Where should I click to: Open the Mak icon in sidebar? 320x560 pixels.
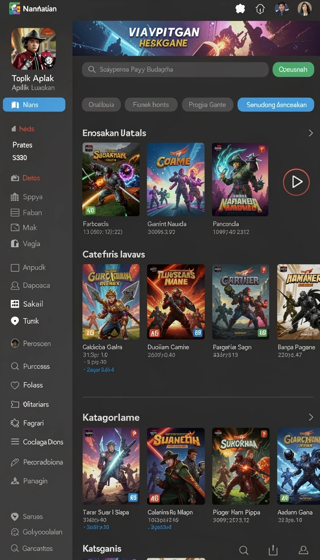pyautogui.click(x=15, y=227)
